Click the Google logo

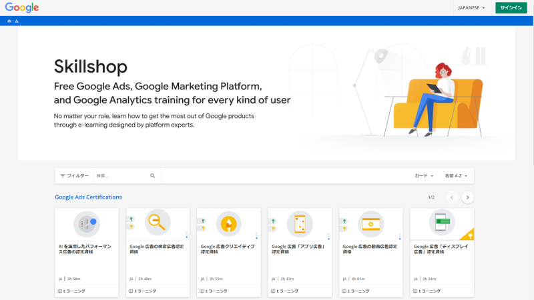[22, 7]
